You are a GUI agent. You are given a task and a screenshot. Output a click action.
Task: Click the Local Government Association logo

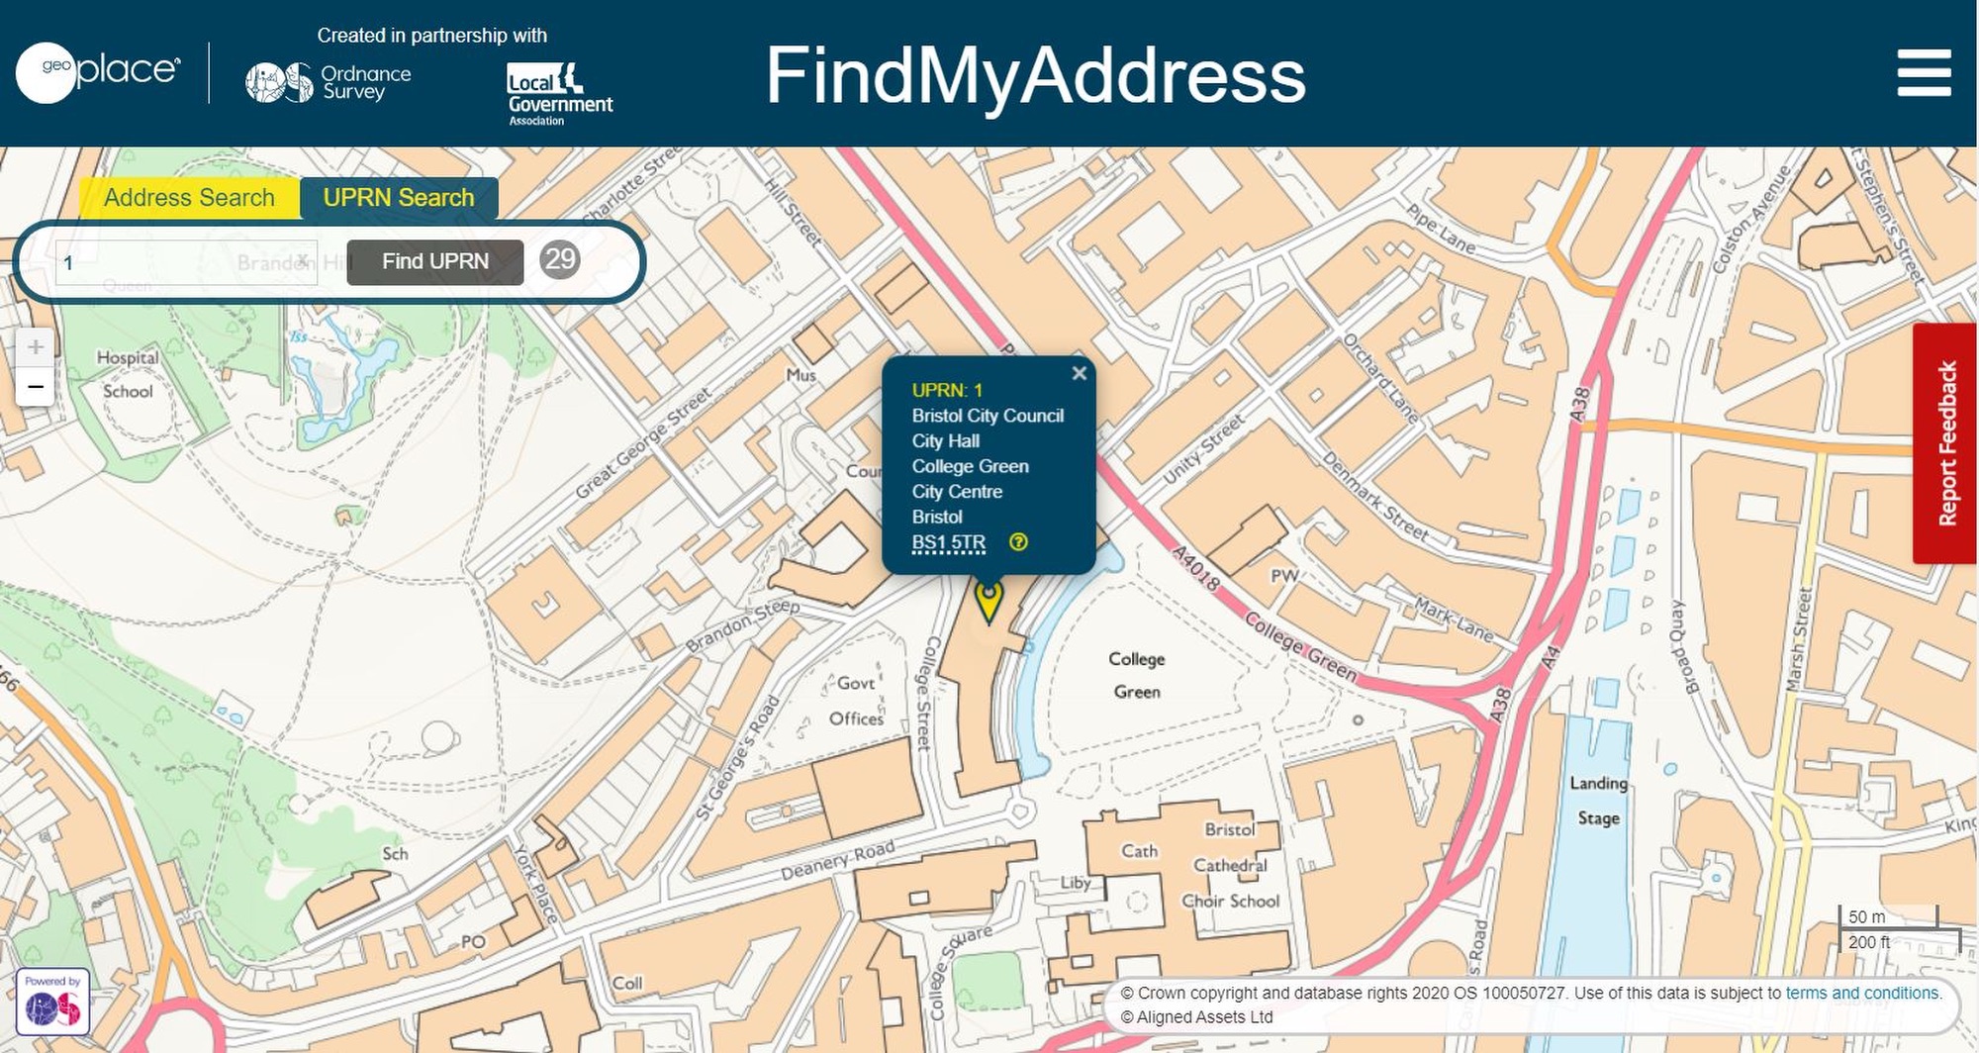tap(559, 94)
